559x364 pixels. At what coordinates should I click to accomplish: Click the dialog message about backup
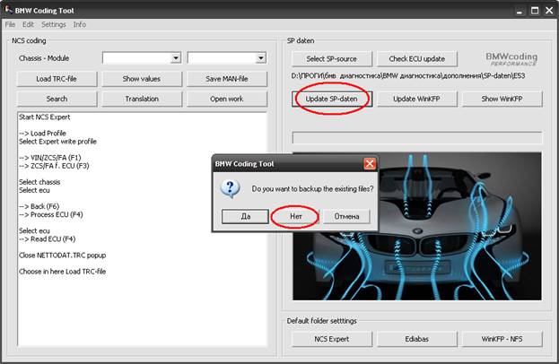coord(312,189)
